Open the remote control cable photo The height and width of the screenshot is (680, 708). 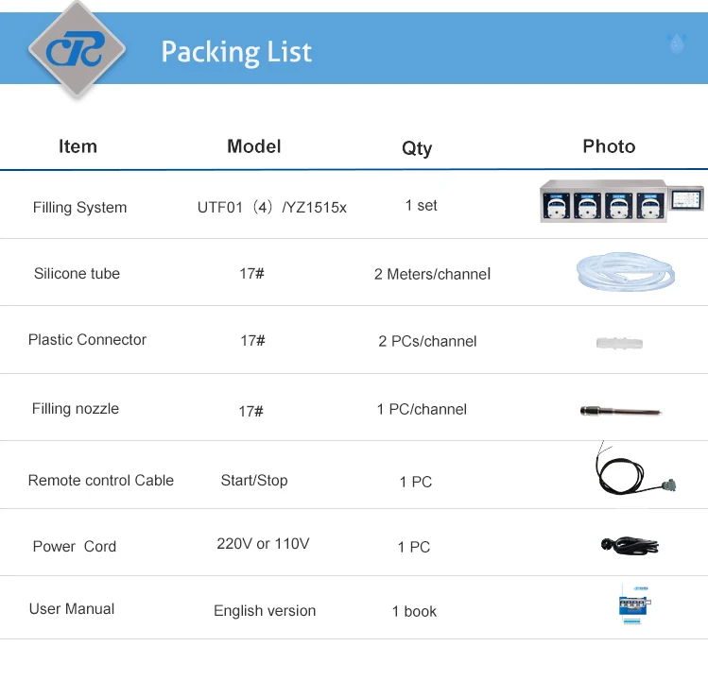coord(636,468)
